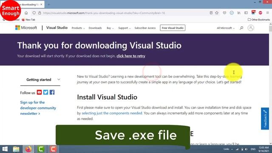Click the padlock site security icon
Viewport: 272px width, 153px height.
(x=40, y=13)
